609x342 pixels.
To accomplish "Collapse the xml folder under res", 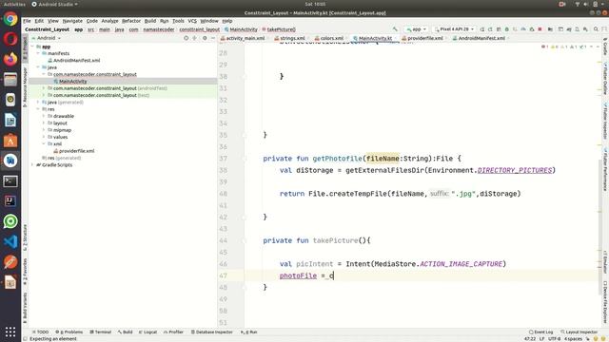I will [44, 144].
